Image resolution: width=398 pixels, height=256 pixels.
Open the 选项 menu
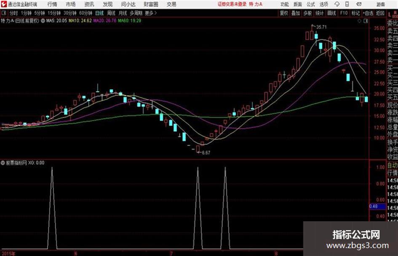[x=323, y=4]
